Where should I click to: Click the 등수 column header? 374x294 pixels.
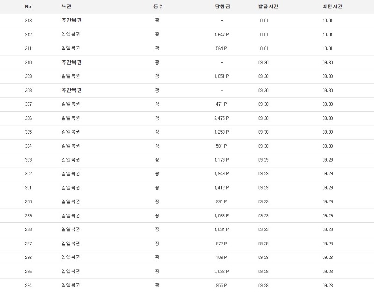pos(157,7)
